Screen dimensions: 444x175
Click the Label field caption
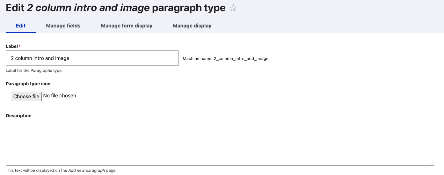click(11, 46)
